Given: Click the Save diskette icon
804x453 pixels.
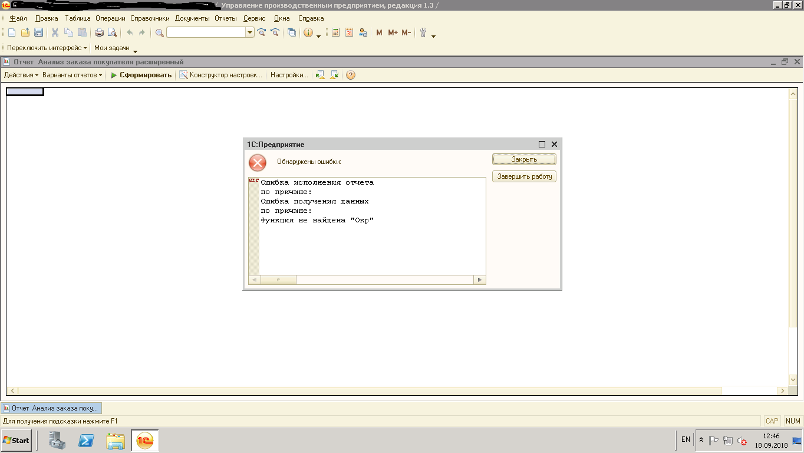Looking at the screenshot, I should point(38,33).
